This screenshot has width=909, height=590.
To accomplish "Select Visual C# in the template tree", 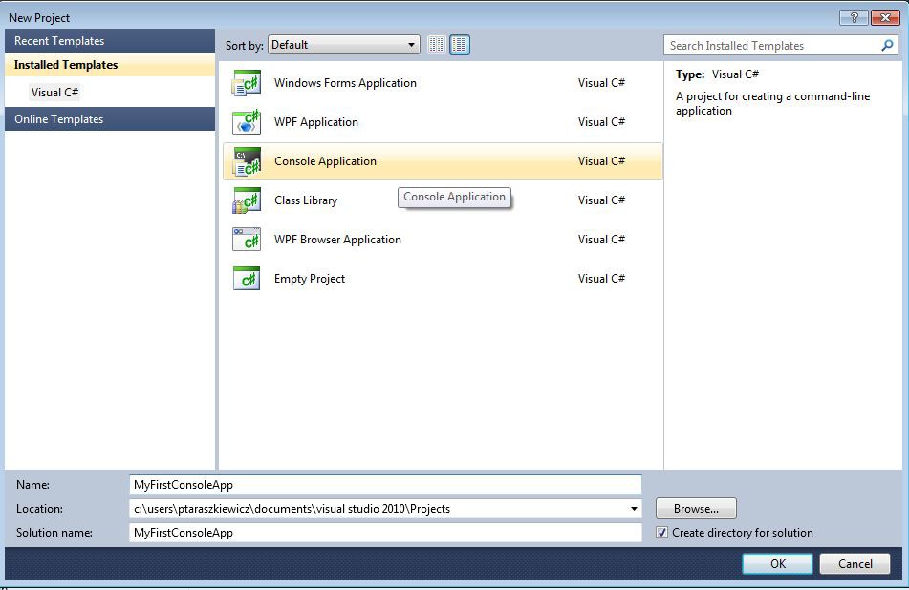I will (x=55, y=93).
